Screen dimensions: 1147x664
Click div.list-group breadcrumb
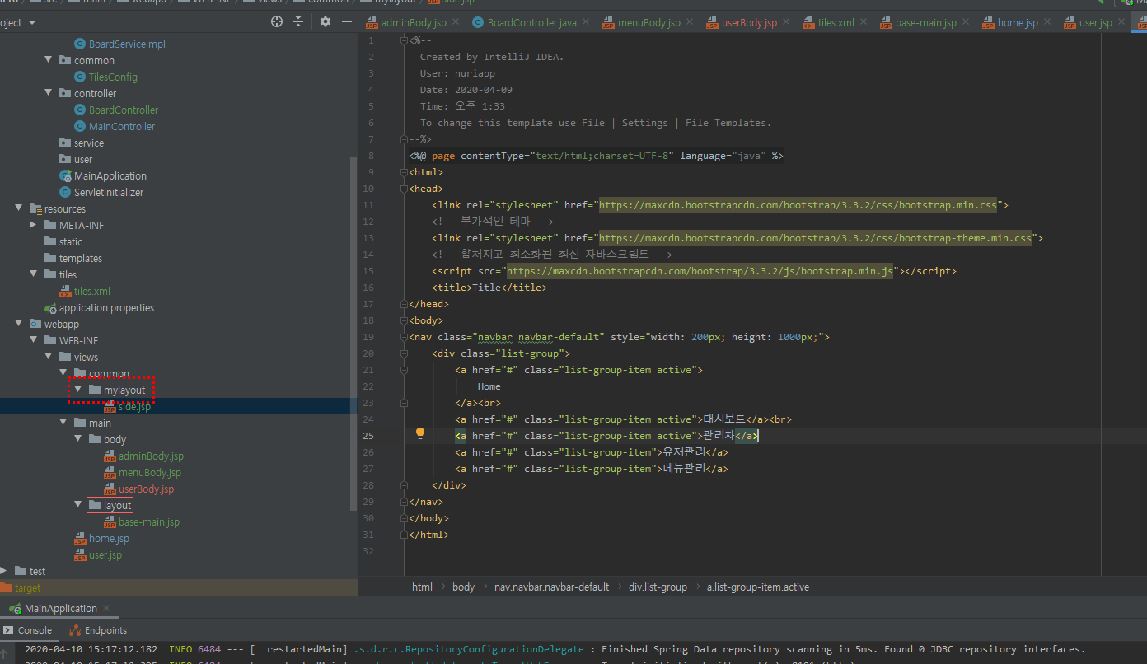(658, 587)
